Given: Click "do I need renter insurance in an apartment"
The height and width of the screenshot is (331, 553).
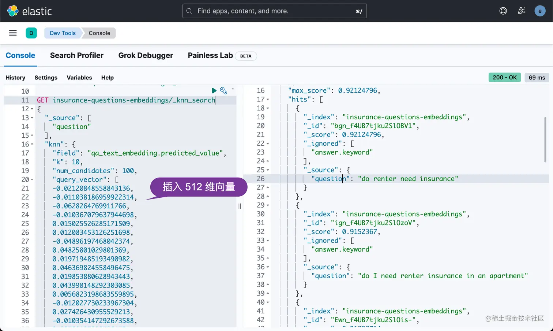Looking at the screenshot, I should pyautogui.click(x=443, y=276).
